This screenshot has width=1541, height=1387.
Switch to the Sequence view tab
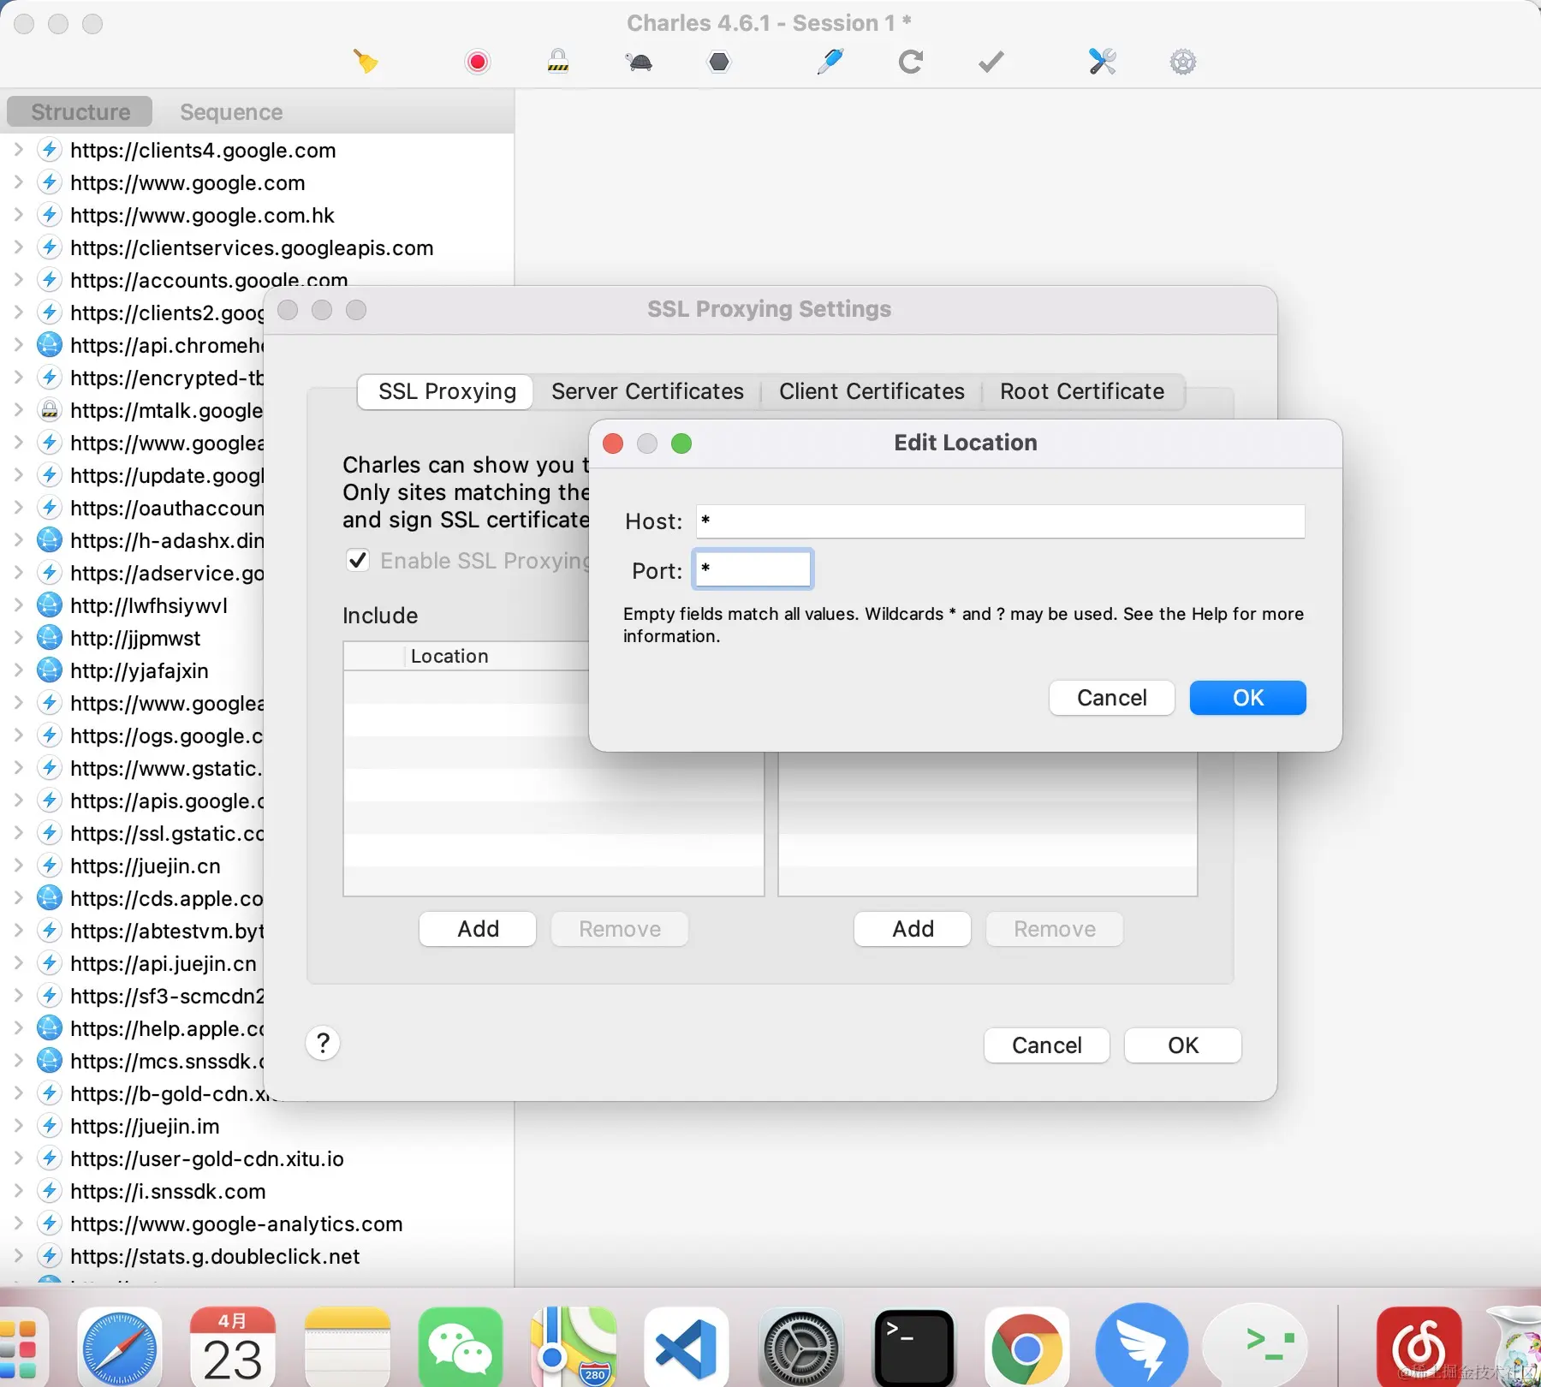(x=231, y=112)
